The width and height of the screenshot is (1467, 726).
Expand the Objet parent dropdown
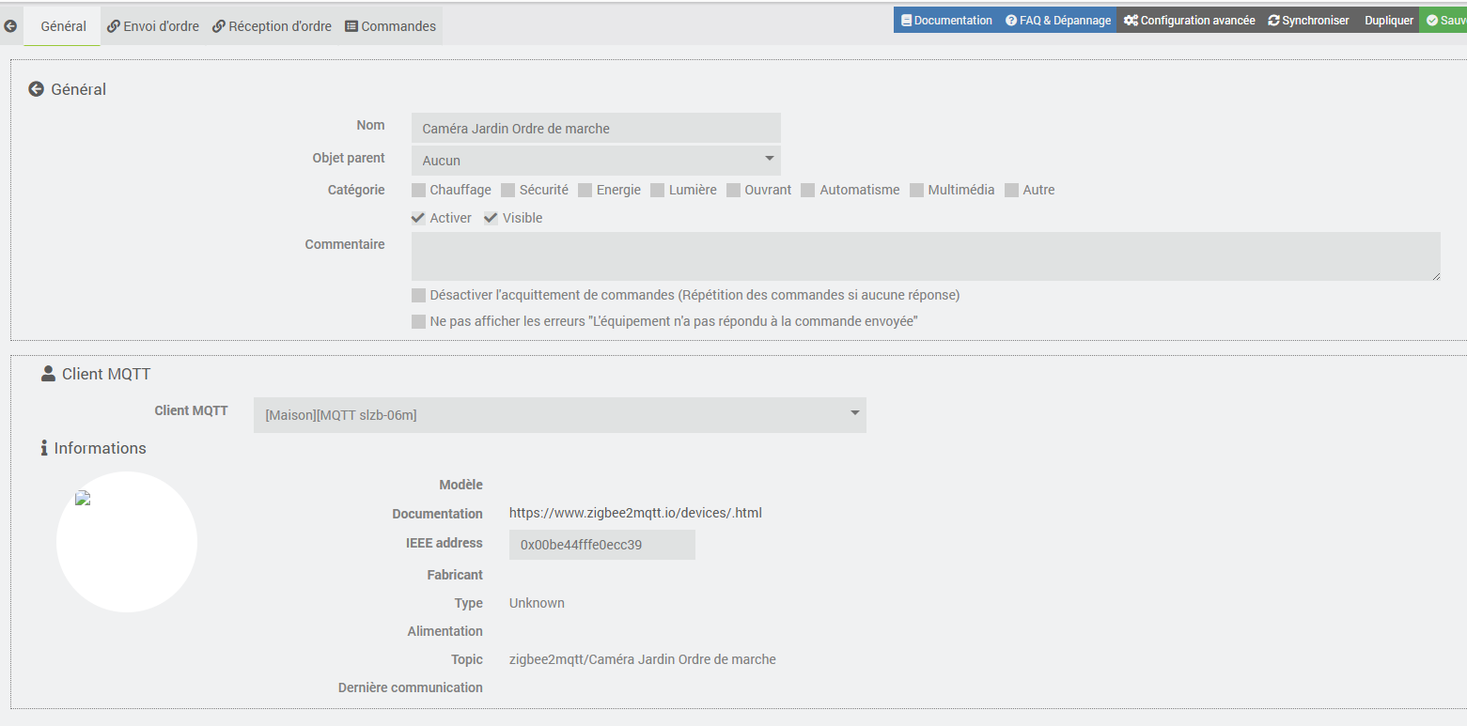(596, 160)
